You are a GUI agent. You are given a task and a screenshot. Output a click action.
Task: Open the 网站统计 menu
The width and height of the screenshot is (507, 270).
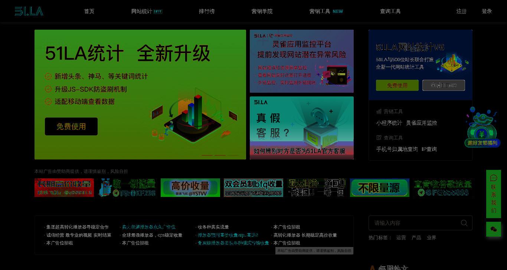141,11
